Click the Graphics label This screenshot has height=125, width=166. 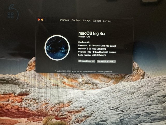tap(82, 52)
